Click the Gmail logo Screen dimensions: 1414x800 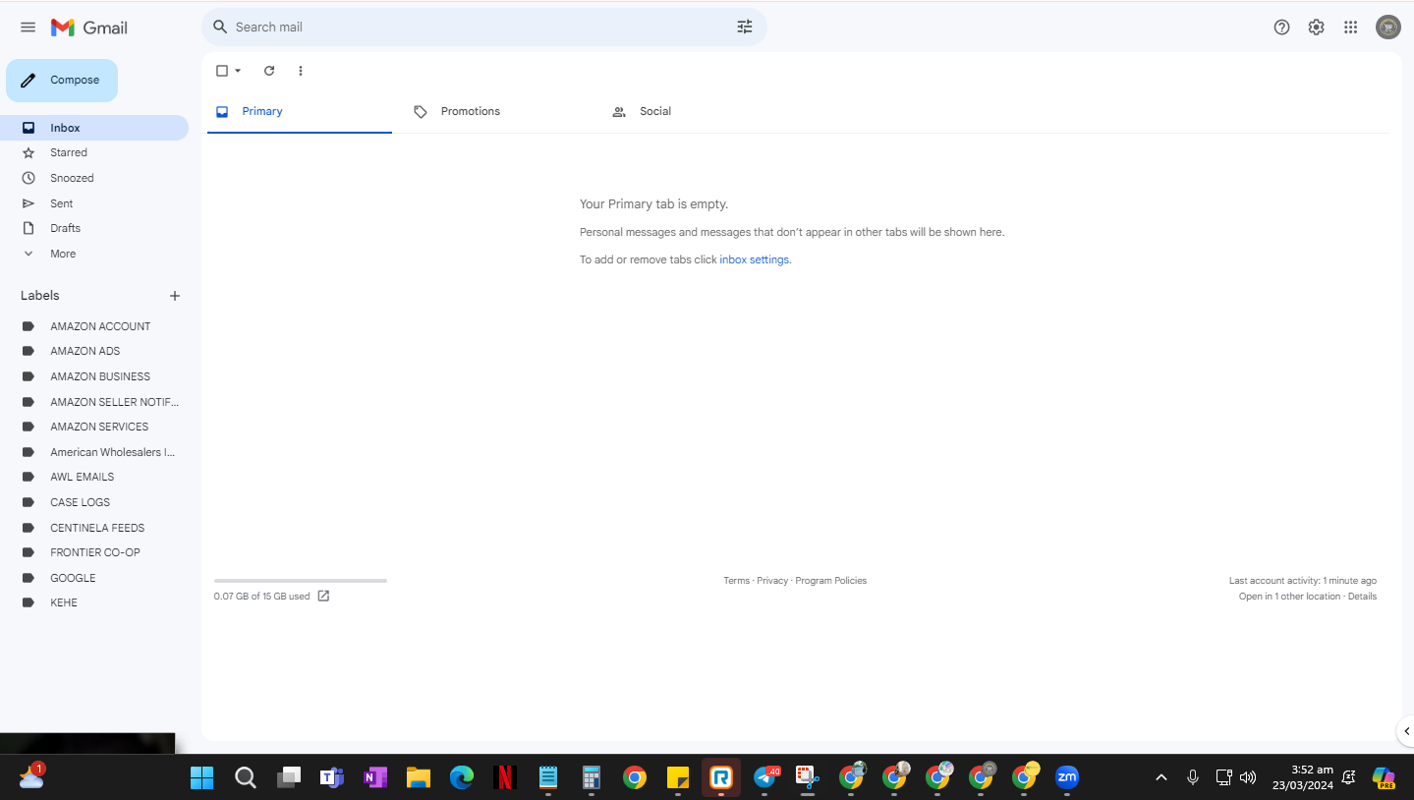pos(89,28)
